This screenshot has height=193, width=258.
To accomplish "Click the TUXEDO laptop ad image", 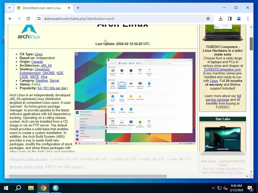I will coord(223,33).
